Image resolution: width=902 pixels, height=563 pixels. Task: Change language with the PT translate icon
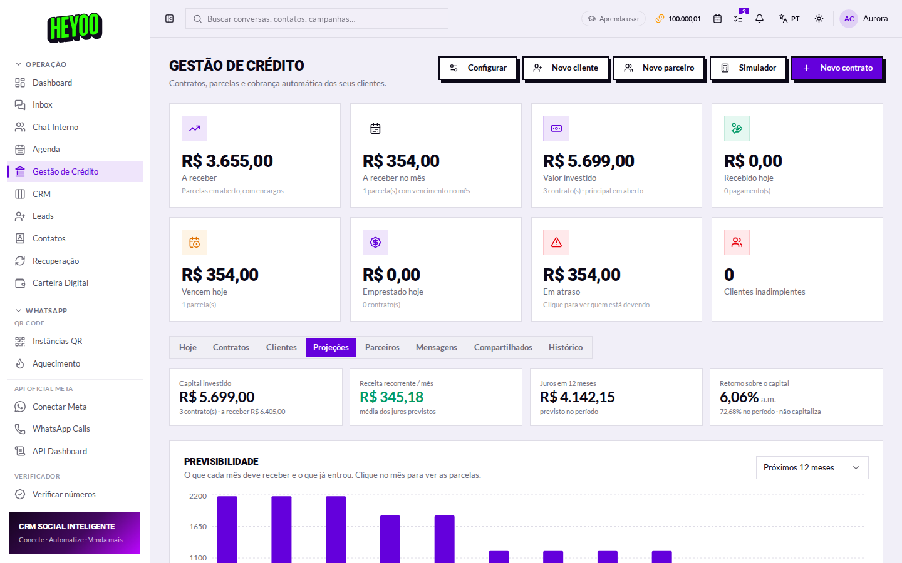click(789, 19)
